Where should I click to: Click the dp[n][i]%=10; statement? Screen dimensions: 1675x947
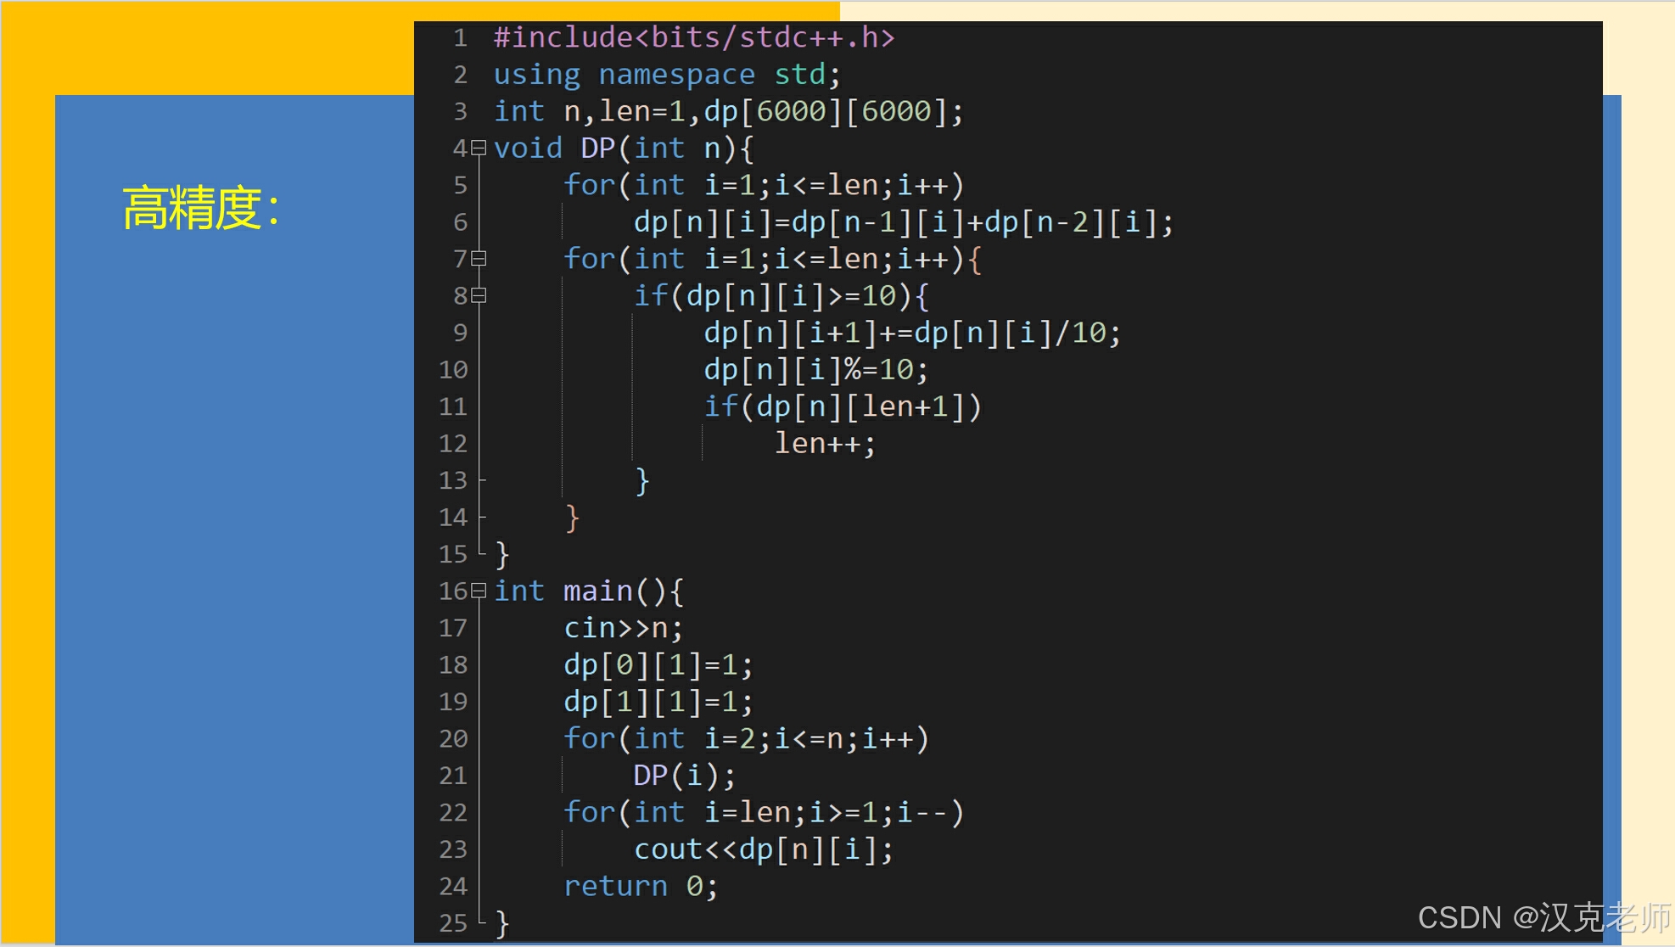815,370
